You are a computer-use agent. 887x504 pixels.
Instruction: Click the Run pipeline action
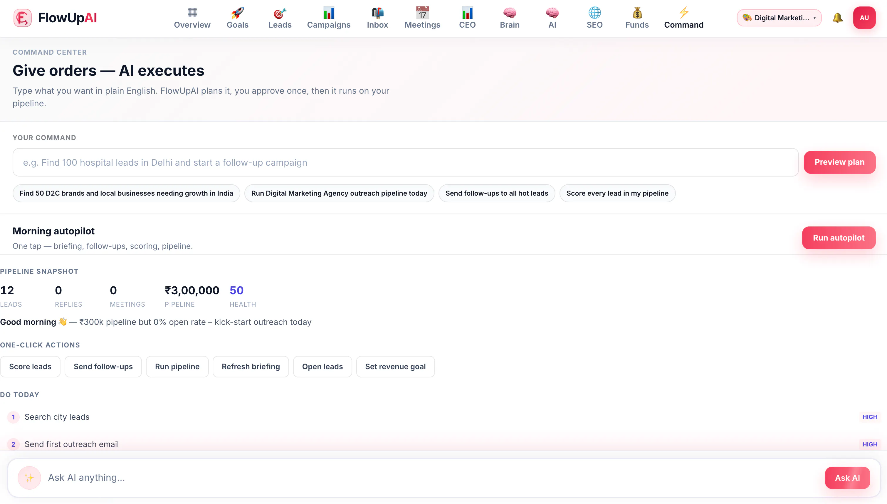[177, 367]
